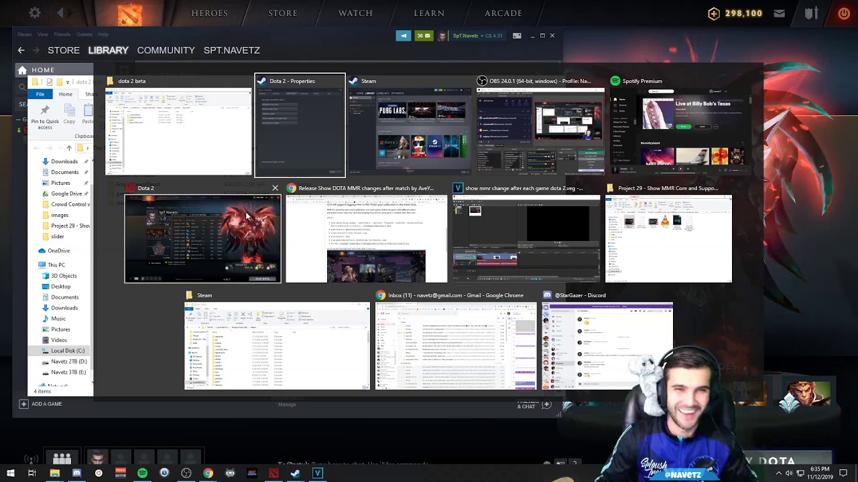Click the gold shard plus currency icon
Image resolution: width=858 pixels, height=482 pixels.
714,13
